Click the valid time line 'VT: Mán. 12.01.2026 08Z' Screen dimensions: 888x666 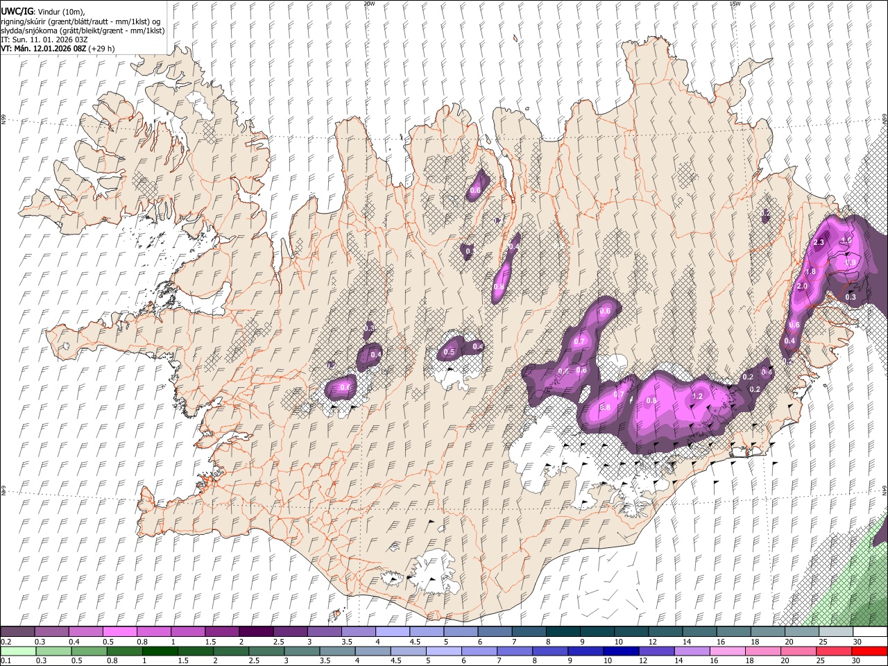[43, 49]
